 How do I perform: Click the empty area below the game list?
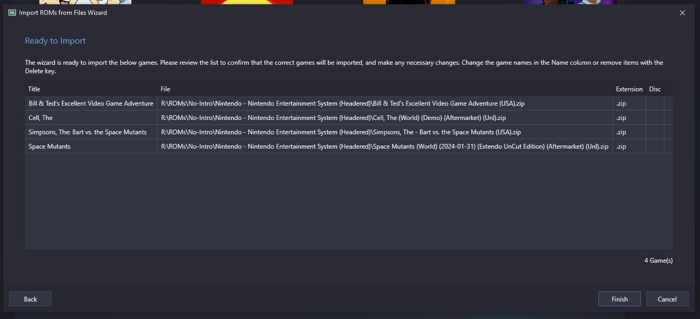pos(348,202)
